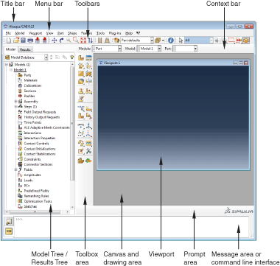Click the blue Query information icon
Viewport: 280px width, 266px height.
[171, 41]
